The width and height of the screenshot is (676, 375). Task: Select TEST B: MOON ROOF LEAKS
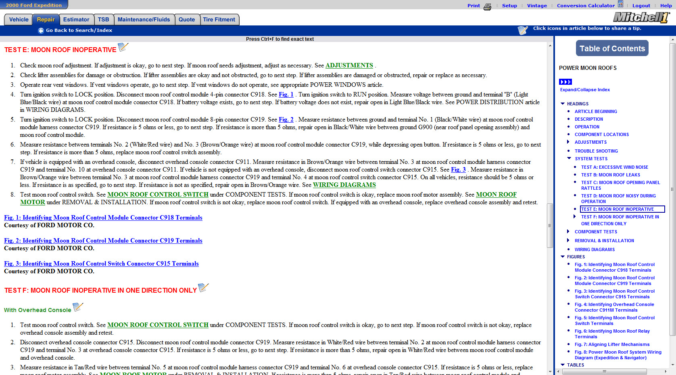[x=611, y=175]
